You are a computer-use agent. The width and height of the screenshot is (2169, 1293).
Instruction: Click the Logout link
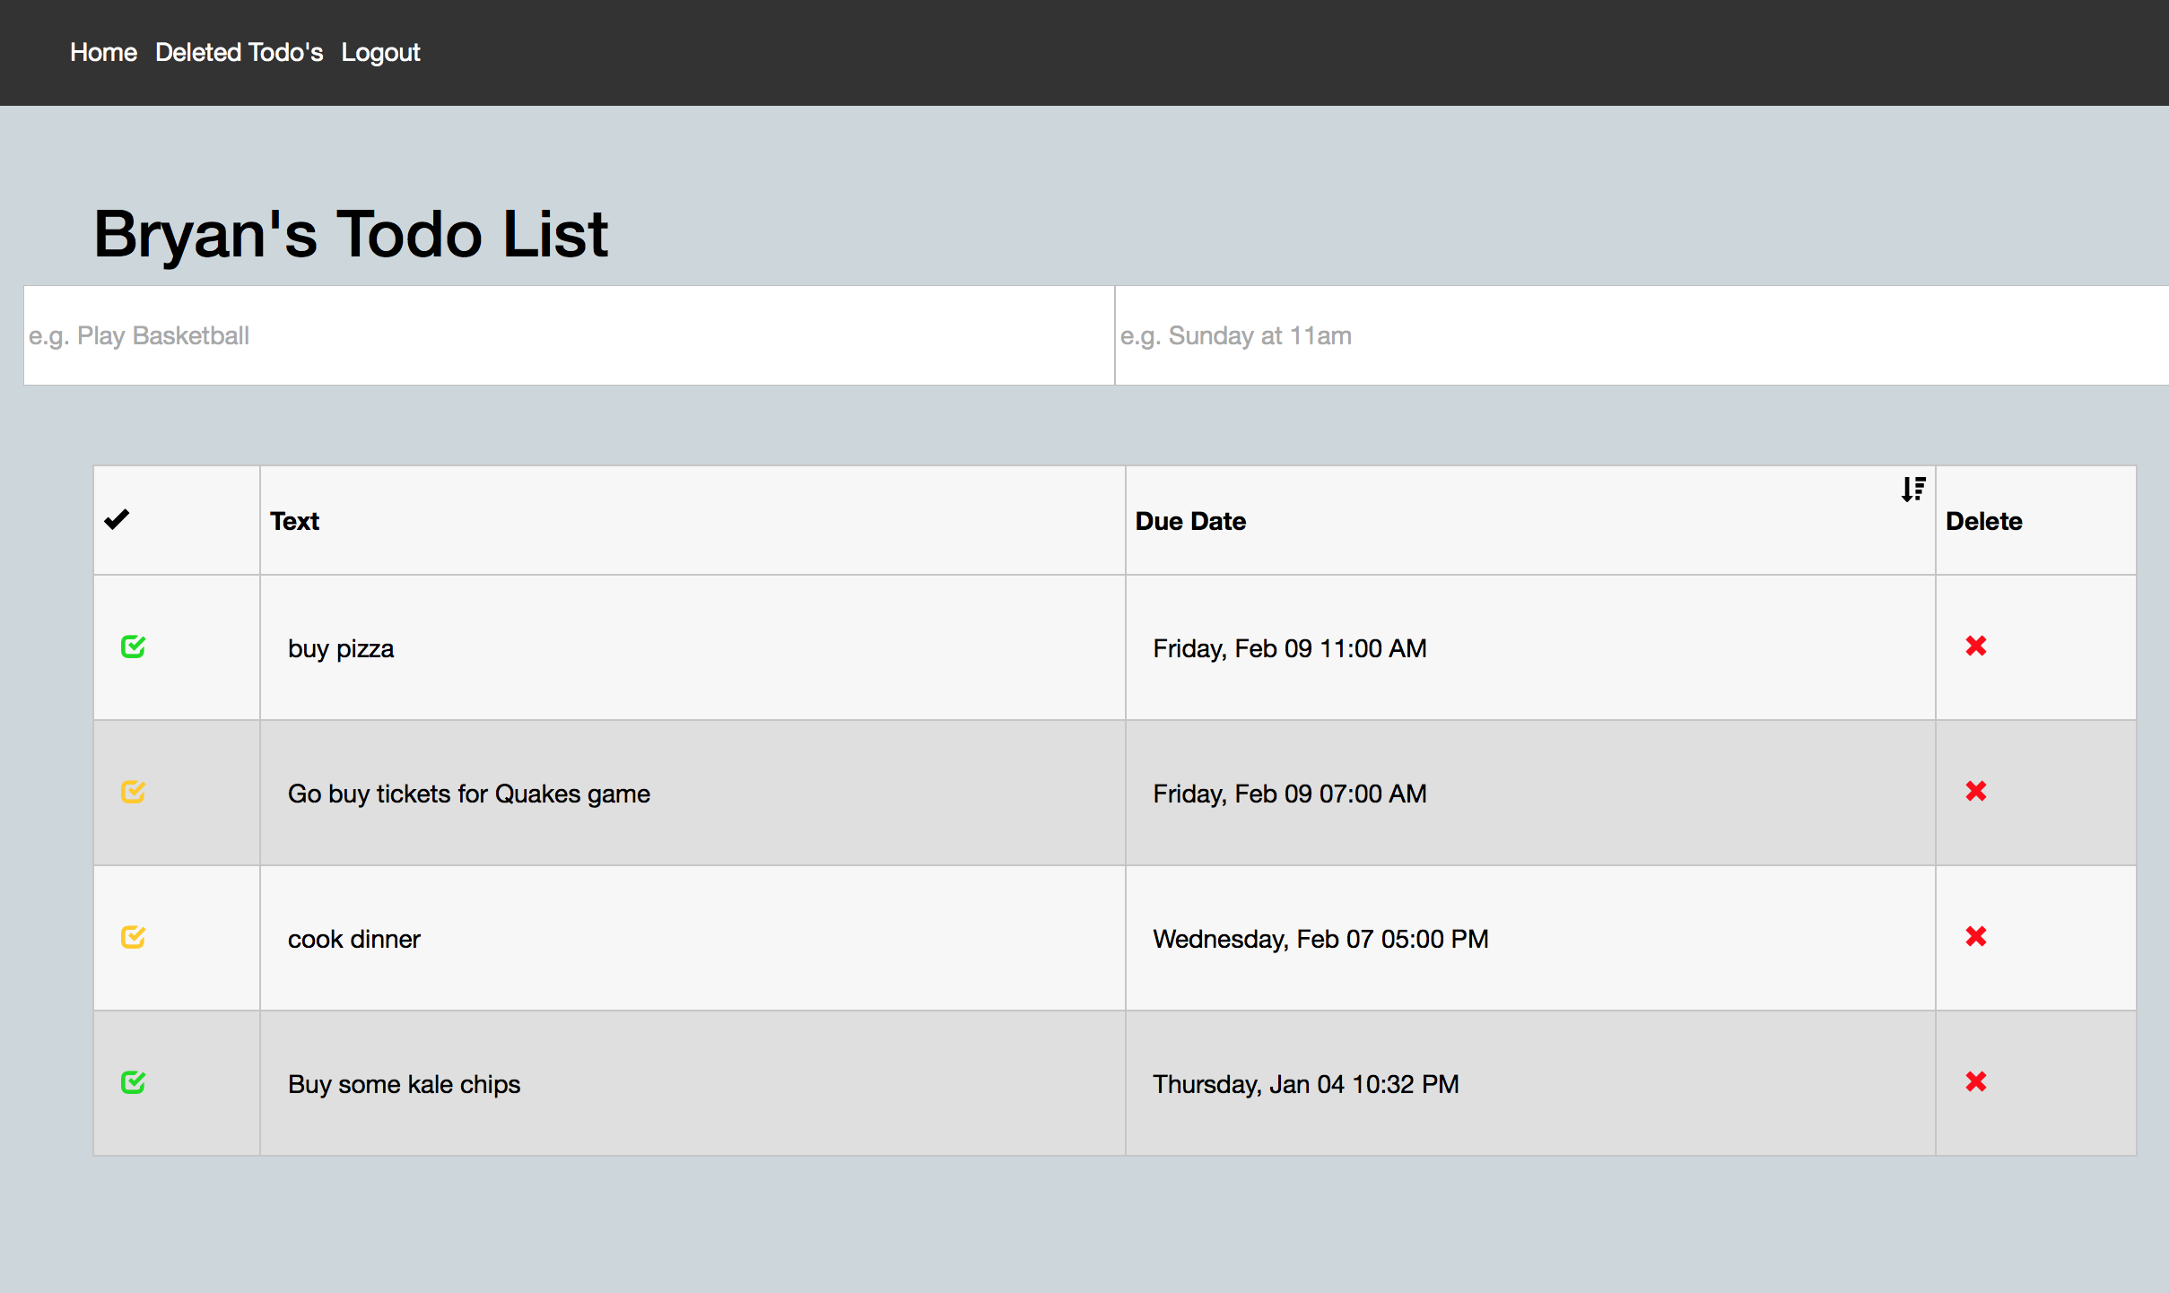[x=380, y=53]
